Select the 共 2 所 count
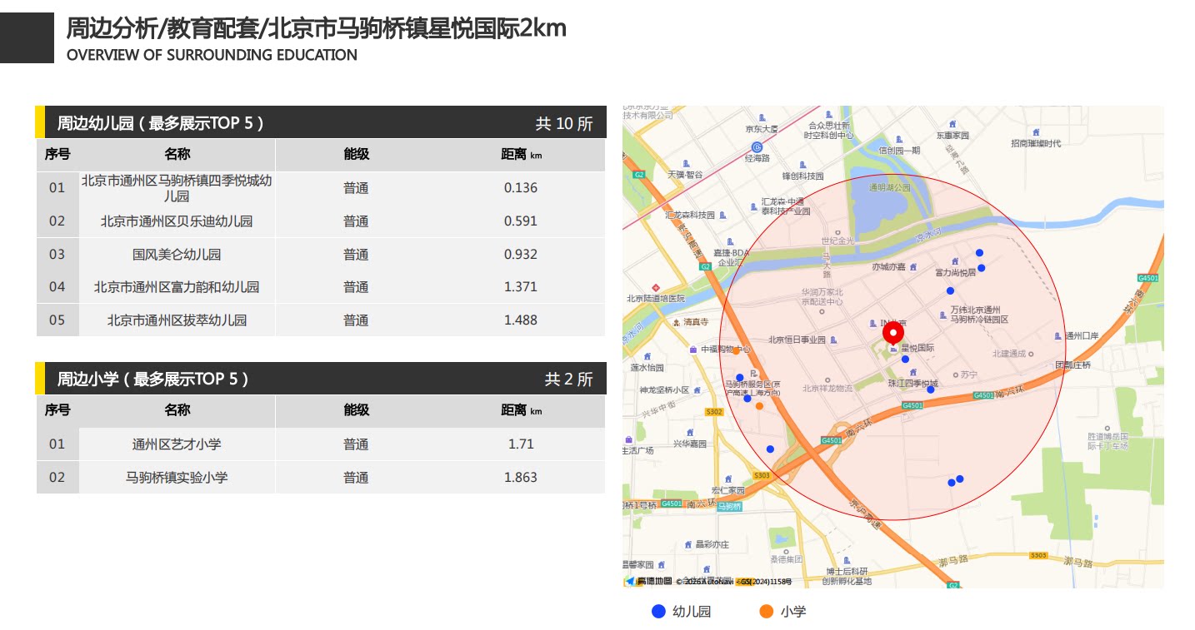1195x630 pixels. [x=569, y=379]
